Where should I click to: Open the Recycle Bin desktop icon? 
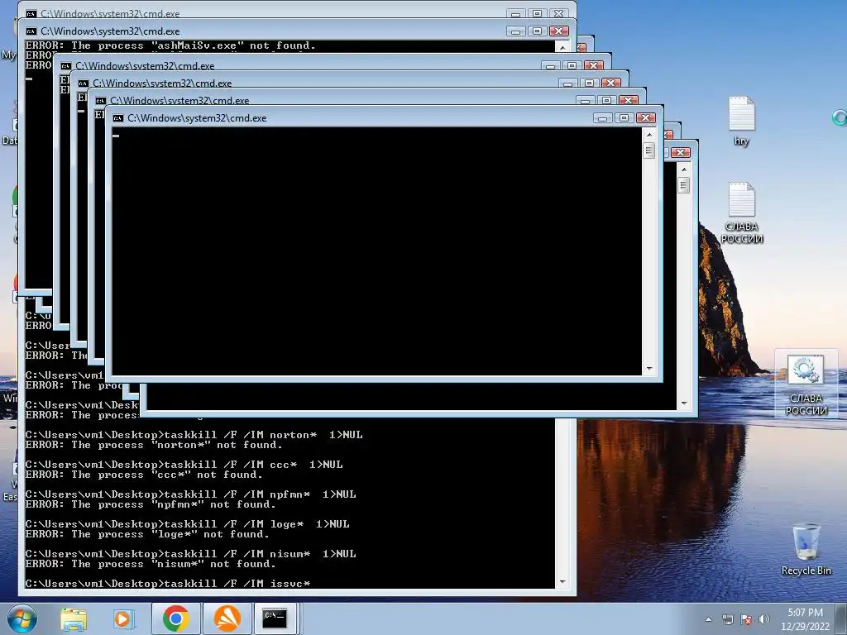(x=806, y=549)
